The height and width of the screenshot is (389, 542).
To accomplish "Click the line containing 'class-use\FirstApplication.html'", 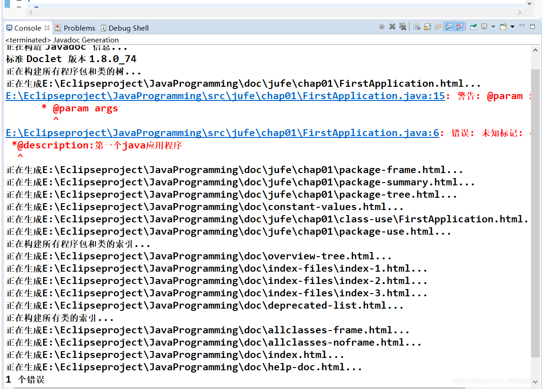I will point(267,219).
